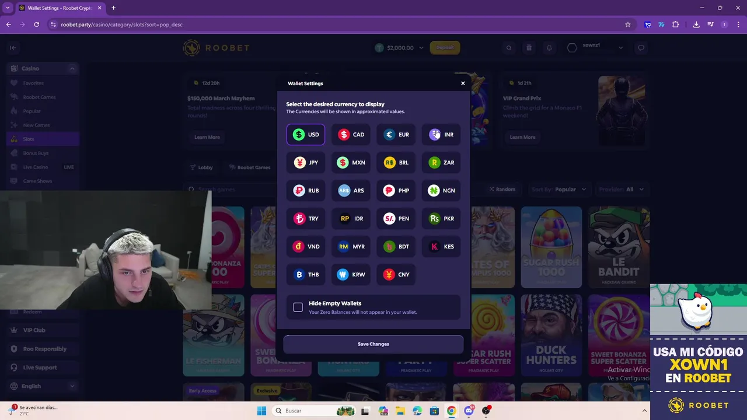Open Slots category in sidebar
Image resolution: width=747 pixels, height=420 pixels.
[x=43, y=139]
